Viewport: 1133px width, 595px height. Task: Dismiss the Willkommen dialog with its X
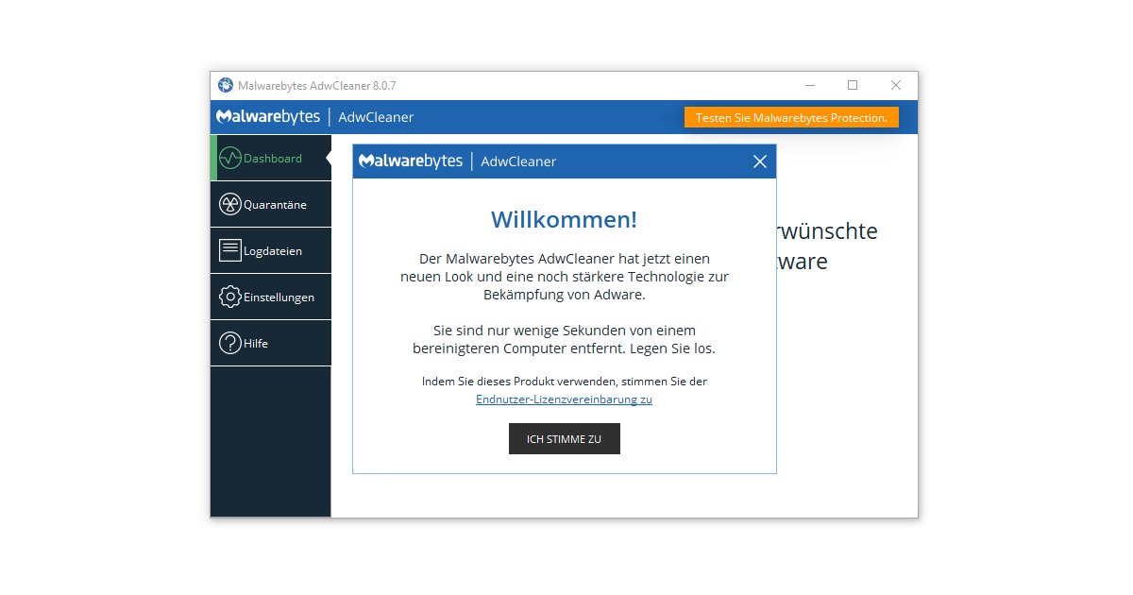click(760, 161)
